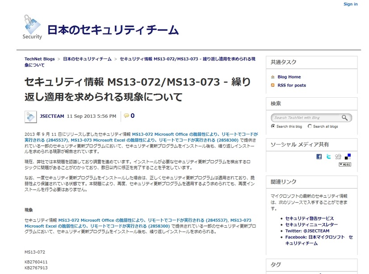Click the comment bubble icon
Screen dimensions: 369x274
(x=126, y=116)
